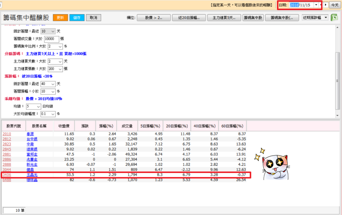Sort by 股票代號 column header
Image resolution: width=342 pixels, height=215 pixels.
point(13,126)
